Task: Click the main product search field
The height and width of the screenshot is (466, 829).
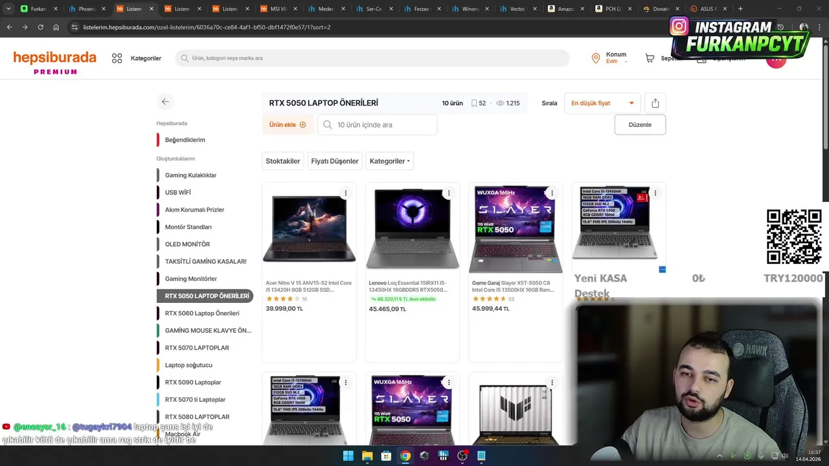Action: pos(372,58)
